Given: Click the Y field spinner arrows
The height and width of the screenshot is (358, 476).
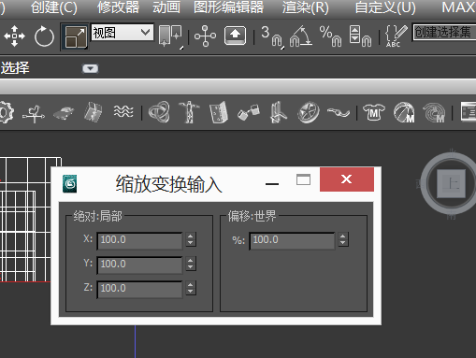Looking at the screenshot, I should pyautogui.click(x=191, y=264).
